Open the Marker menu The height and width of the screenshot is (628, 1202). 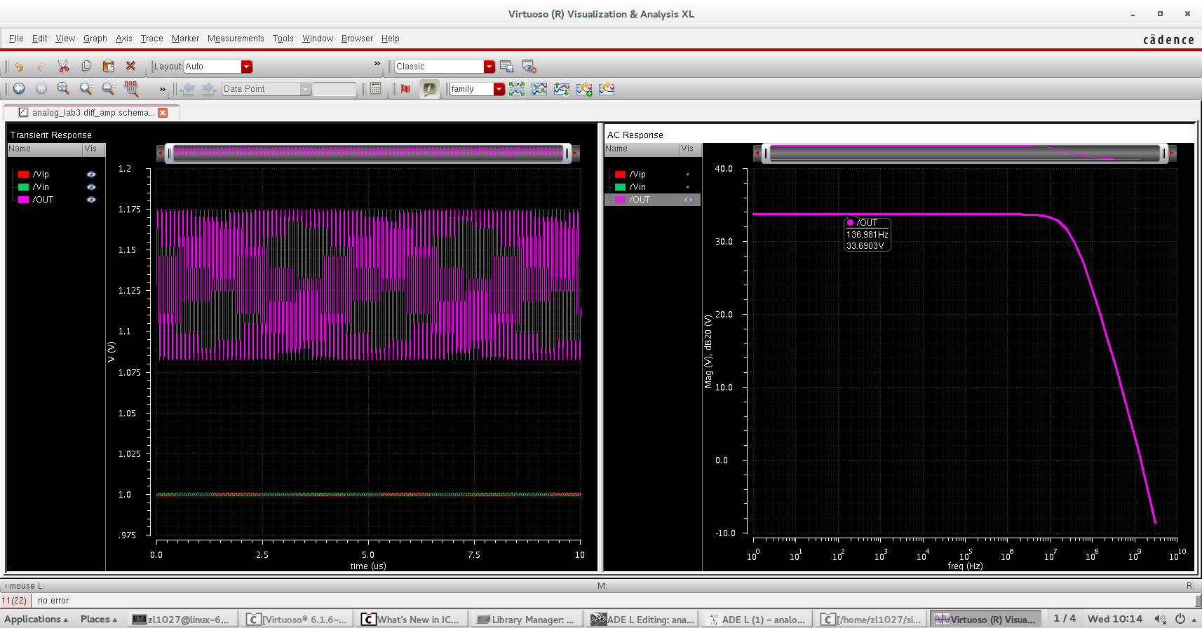coord(185,39)
